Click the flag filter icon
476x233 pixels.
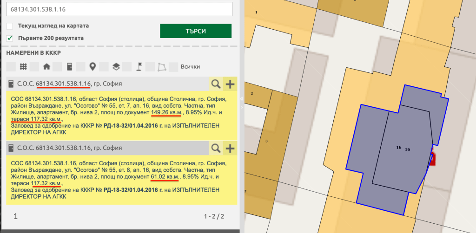pos(139,67)
